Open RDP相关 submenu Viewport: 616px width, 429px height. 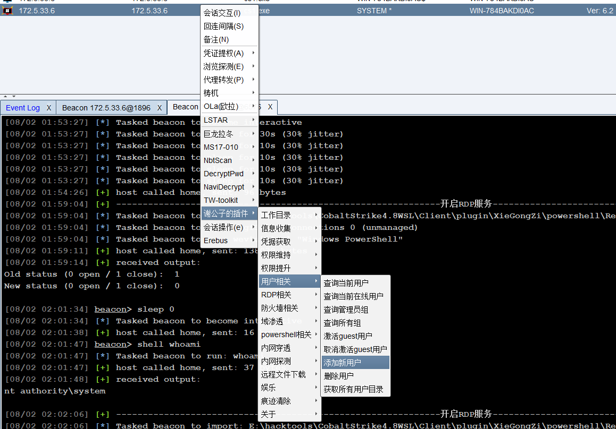290,295
